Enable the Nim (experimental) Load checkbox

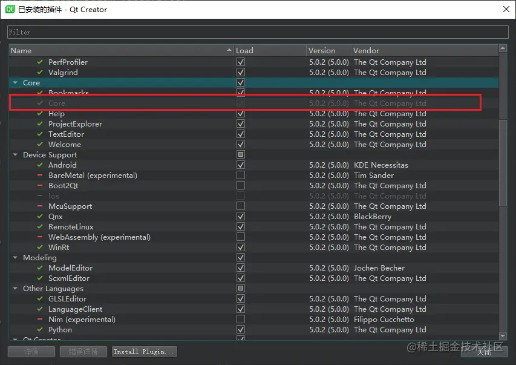tap(241, 319)
